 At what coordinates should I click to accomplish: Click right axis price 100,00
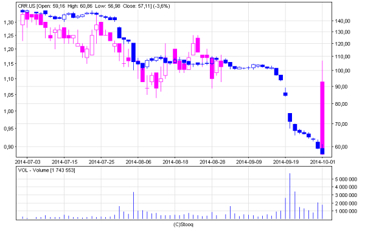tap(342, 71)
